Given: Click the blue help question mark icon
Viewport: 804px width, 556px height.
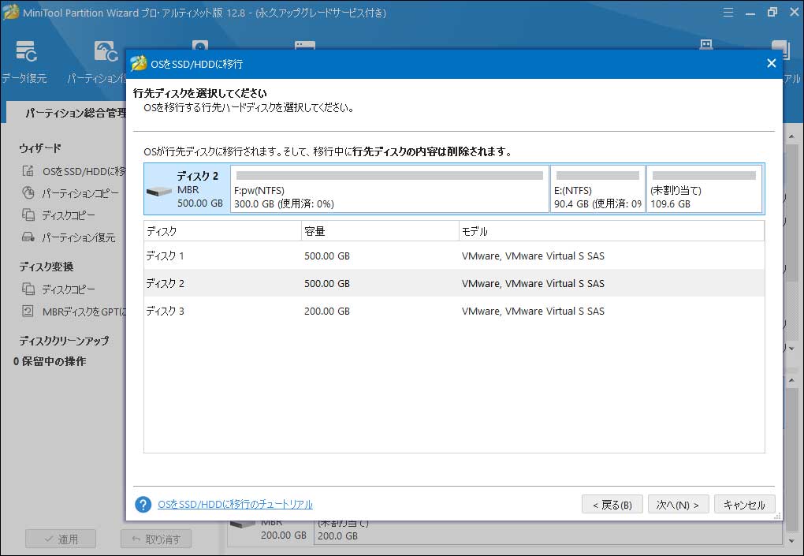Looking at the screenshot, I should (x=143, y=504).
